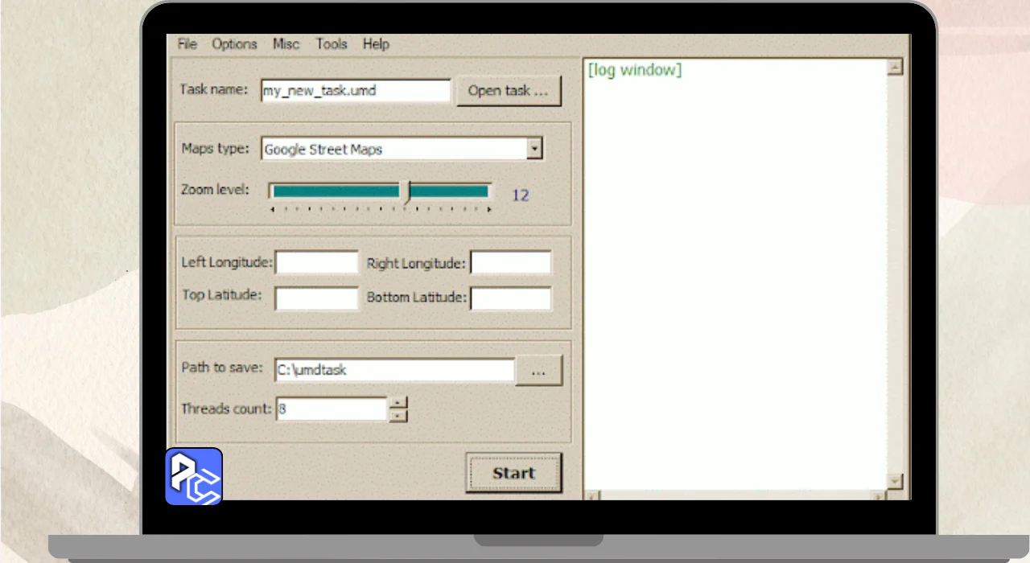Expand the Maps type dropdown
The height and width of the screenshot is (563, 1030).
534,149
